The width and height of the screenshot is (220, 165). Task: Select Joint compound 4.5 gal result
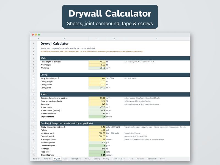(x=97, y=142)
